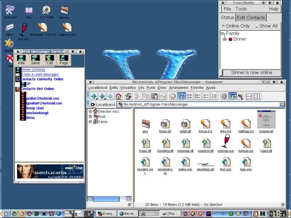Click the Sinner (Online) link in MSN

(x=33, y=69)
